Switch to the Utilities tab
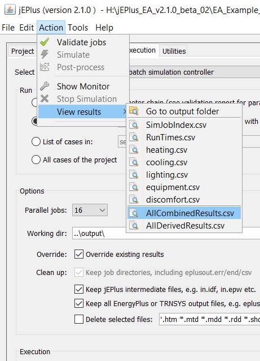260x361 pixels. (x=174, y=51)
